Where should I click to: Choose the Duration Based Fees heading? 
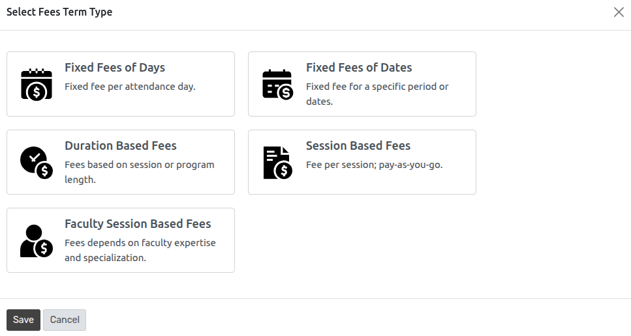(x=121, y=146)
